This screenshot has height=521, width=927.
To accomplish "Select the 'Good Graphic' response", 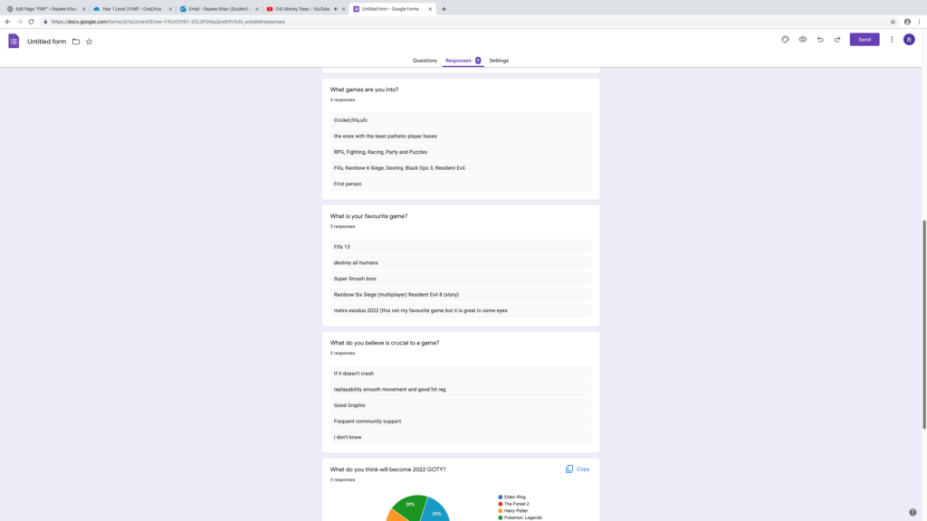I will coord(461,405).
